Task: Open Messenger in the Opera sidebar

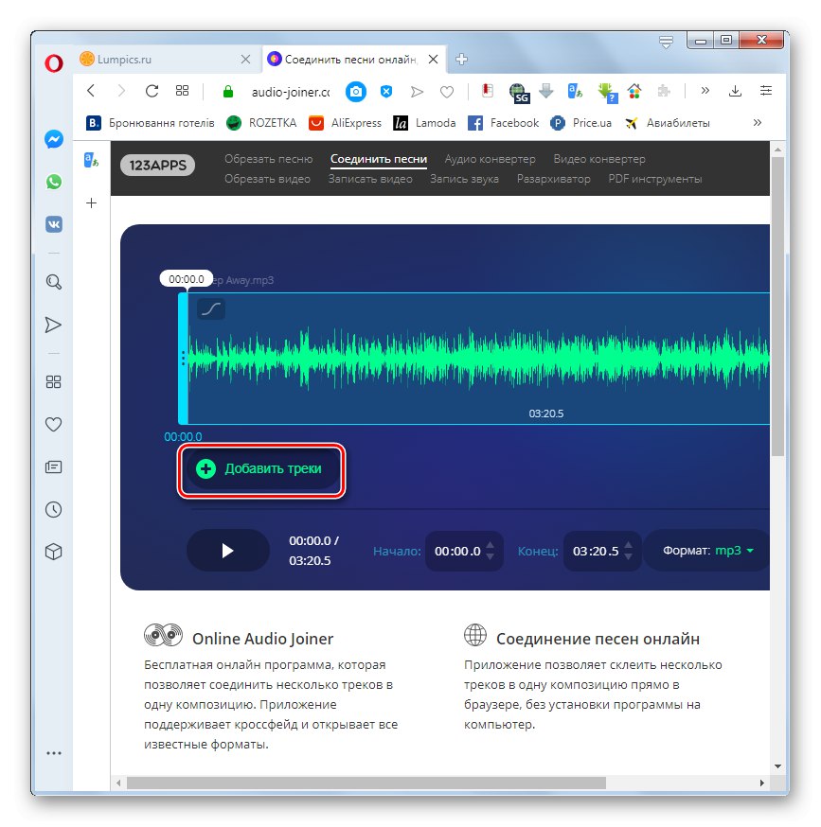Action: click(x=53, y=139)
